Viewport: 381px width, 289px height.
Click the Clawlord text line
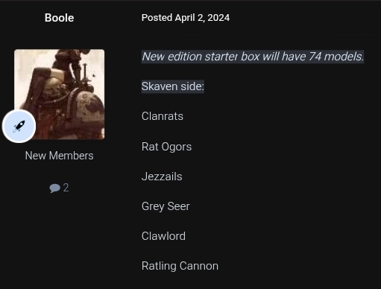[163, 236]
